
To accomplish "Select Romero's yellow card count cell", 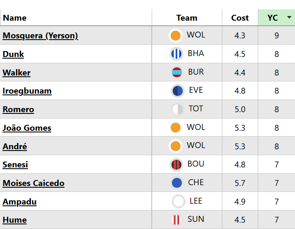I will tap(276, 109).
